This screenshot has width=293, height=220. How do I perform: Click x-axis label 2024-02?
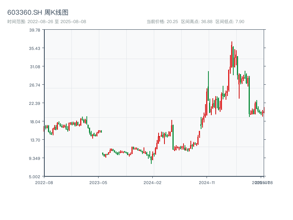click(x=152, y=183)
